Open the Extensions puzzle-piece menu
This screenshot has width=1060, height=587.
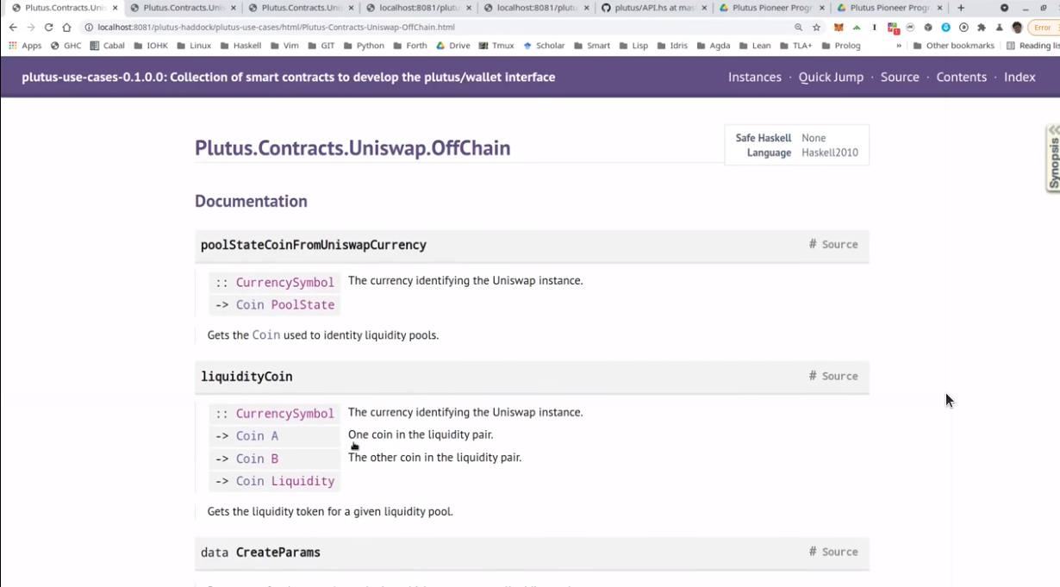click(981, 28)
